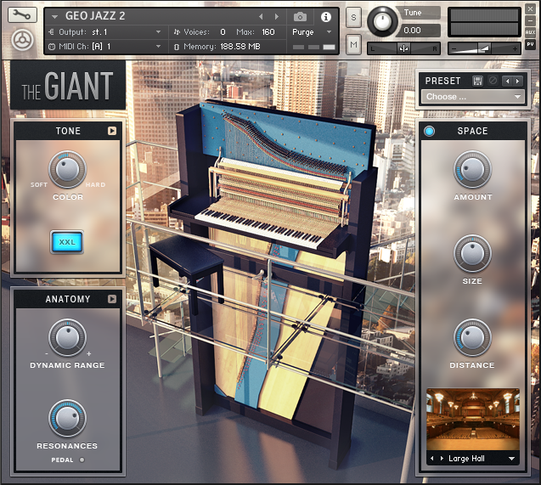Toggle the XXL button
The image size is (541, 485).
67,242
